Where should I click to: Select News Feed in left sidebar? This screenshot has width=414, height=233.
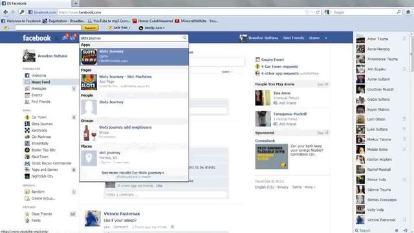click(41, 82)
